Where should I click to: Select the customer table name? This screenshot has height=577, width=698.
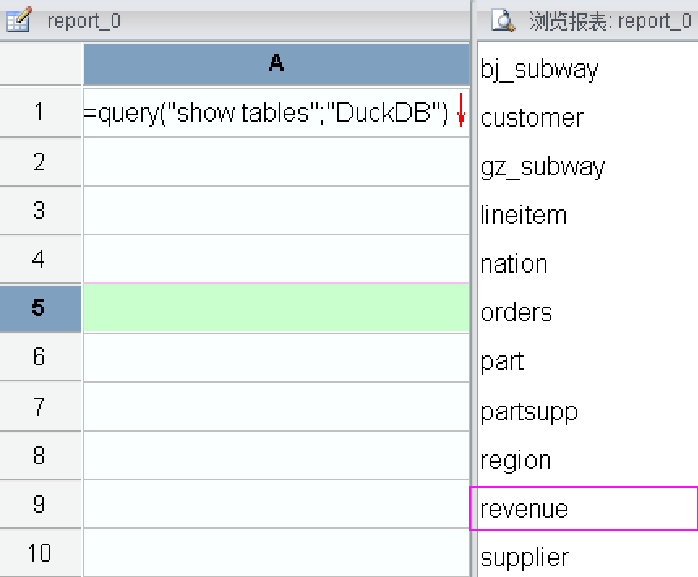click(532, 118)
